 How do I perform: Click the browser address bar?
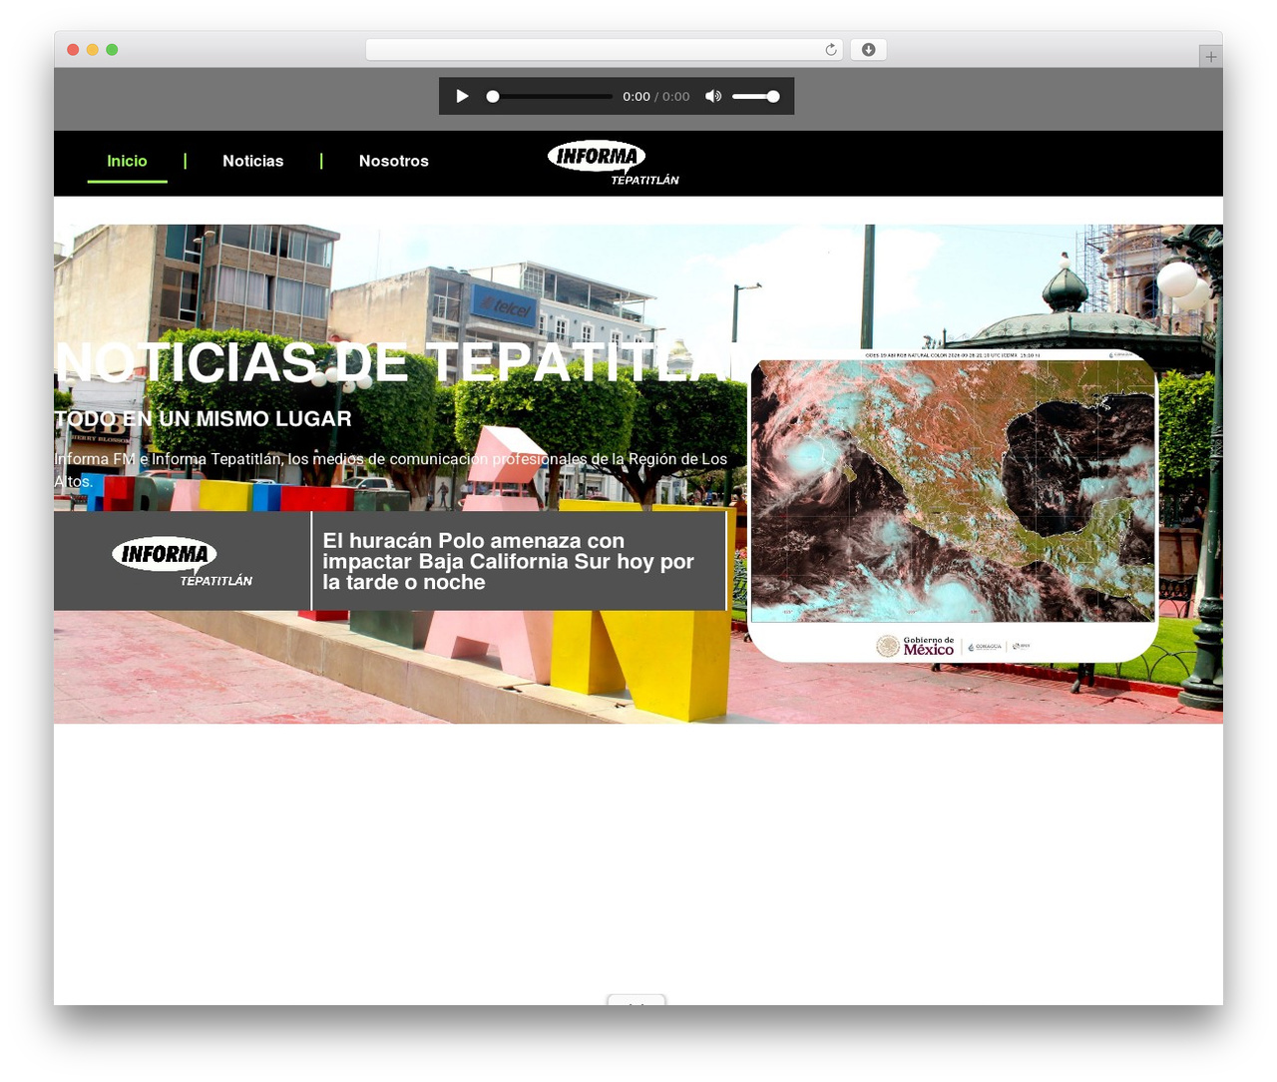pyautogui.click(x=604, y=50)
